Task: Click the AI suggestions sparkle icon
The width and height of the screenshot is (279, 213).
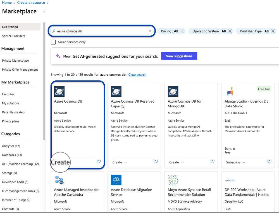Action: click(x=58, y=56)
